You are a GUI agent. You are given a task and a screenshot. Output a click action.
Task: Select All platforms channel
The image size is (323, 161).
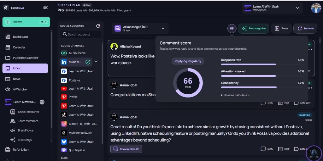tap(77, 53)
